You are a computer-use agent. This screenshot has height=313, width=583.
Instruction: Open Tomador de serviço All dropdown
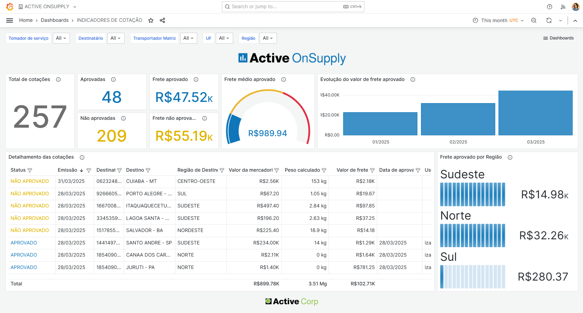tap(61, 38)
